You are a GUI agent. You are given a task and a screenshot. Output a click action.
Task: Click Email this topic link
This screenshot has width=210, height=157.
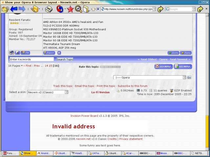85,86
